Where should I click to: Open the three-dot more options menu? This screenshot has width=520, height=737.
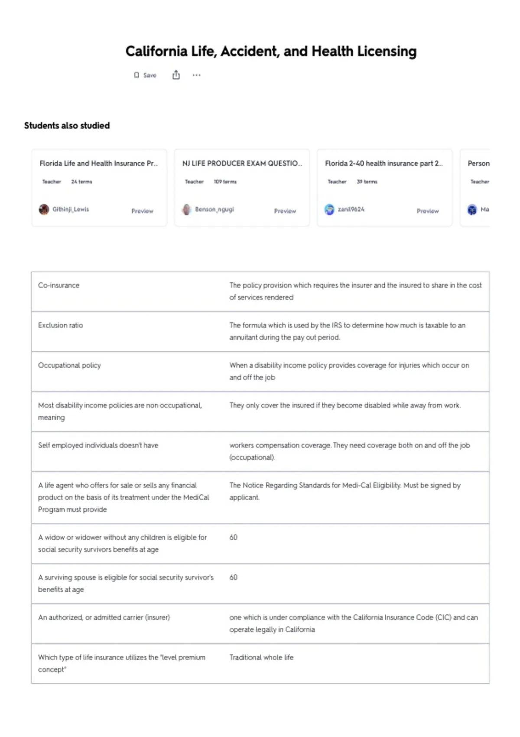point(196,75)
